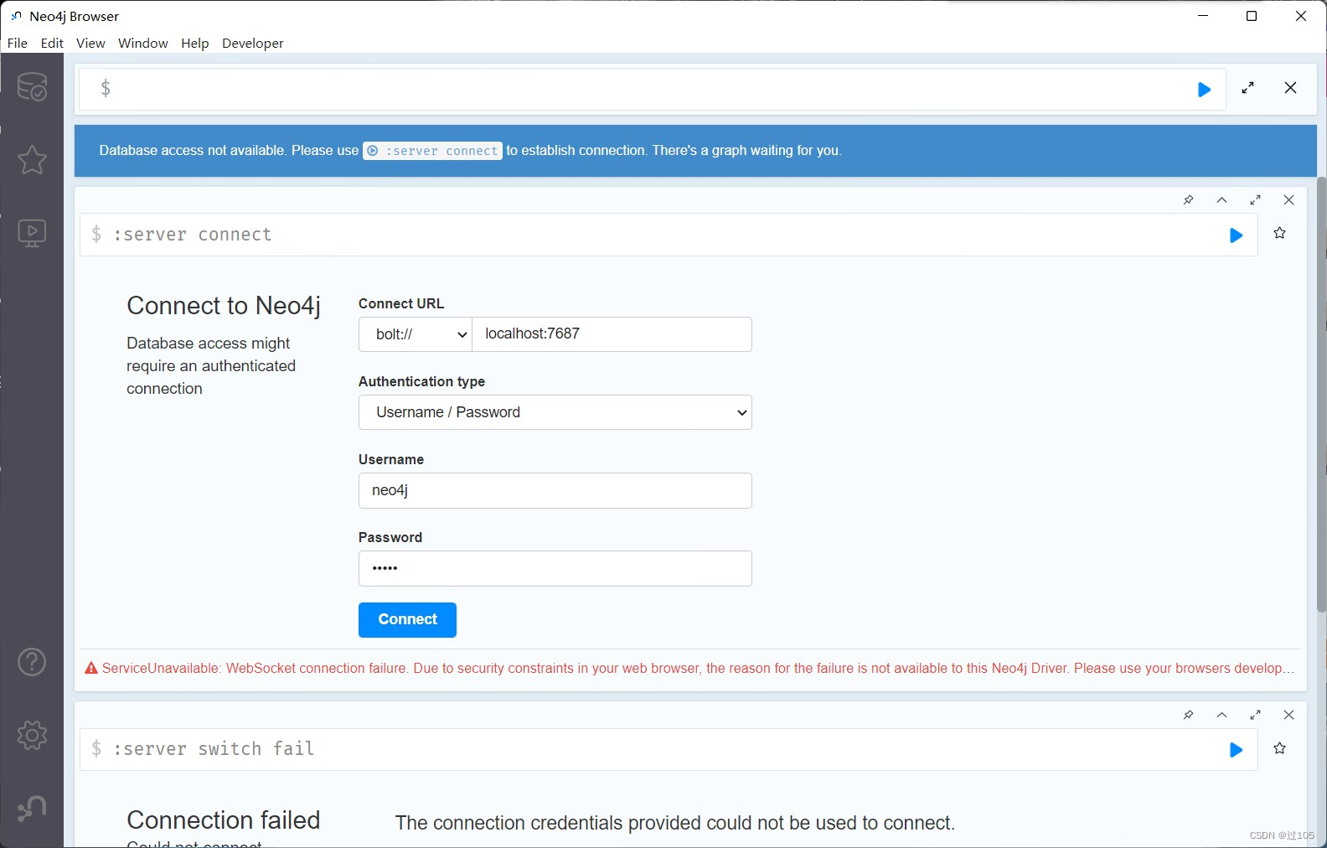Open the Edit menu
Viewport: 1327px width, 848px height.
52,44
